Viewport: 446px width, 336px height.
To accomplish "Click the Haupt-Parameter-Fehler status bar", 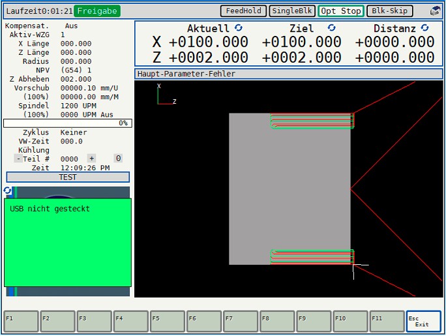I will [x=289, y=74].
